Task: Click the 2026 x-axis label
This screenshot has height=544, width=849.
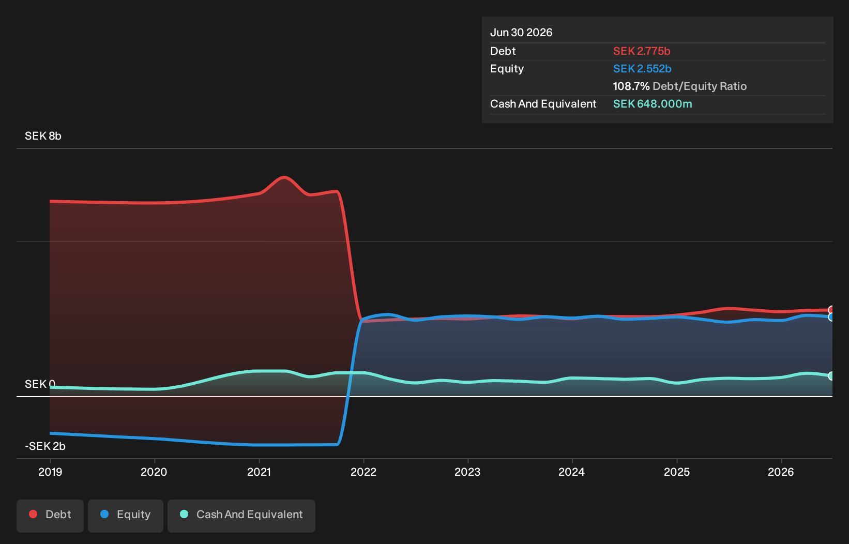Action: [x=781, y=472]
